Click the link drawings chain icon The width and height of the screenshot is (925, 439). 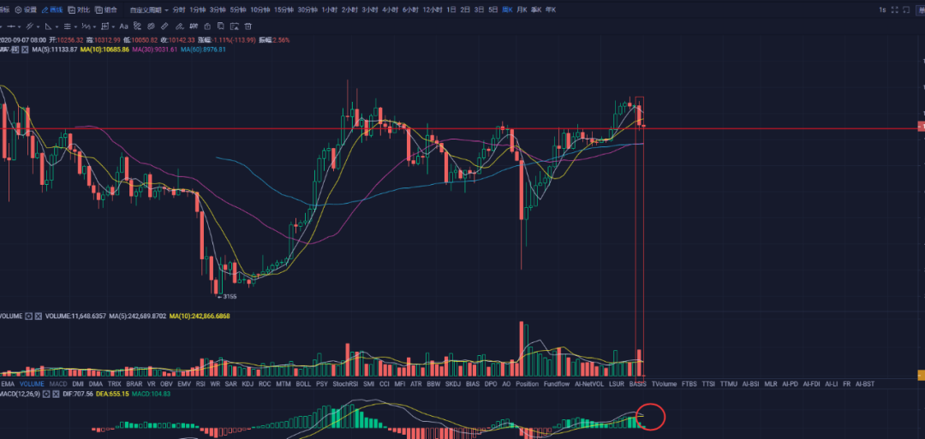[137, 27]
